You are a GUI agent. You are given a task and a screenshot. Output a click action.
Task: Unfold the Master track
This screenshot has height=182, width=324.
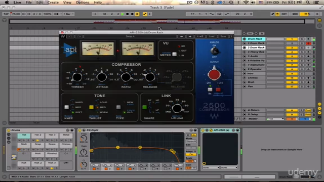[x=245, y=119]
